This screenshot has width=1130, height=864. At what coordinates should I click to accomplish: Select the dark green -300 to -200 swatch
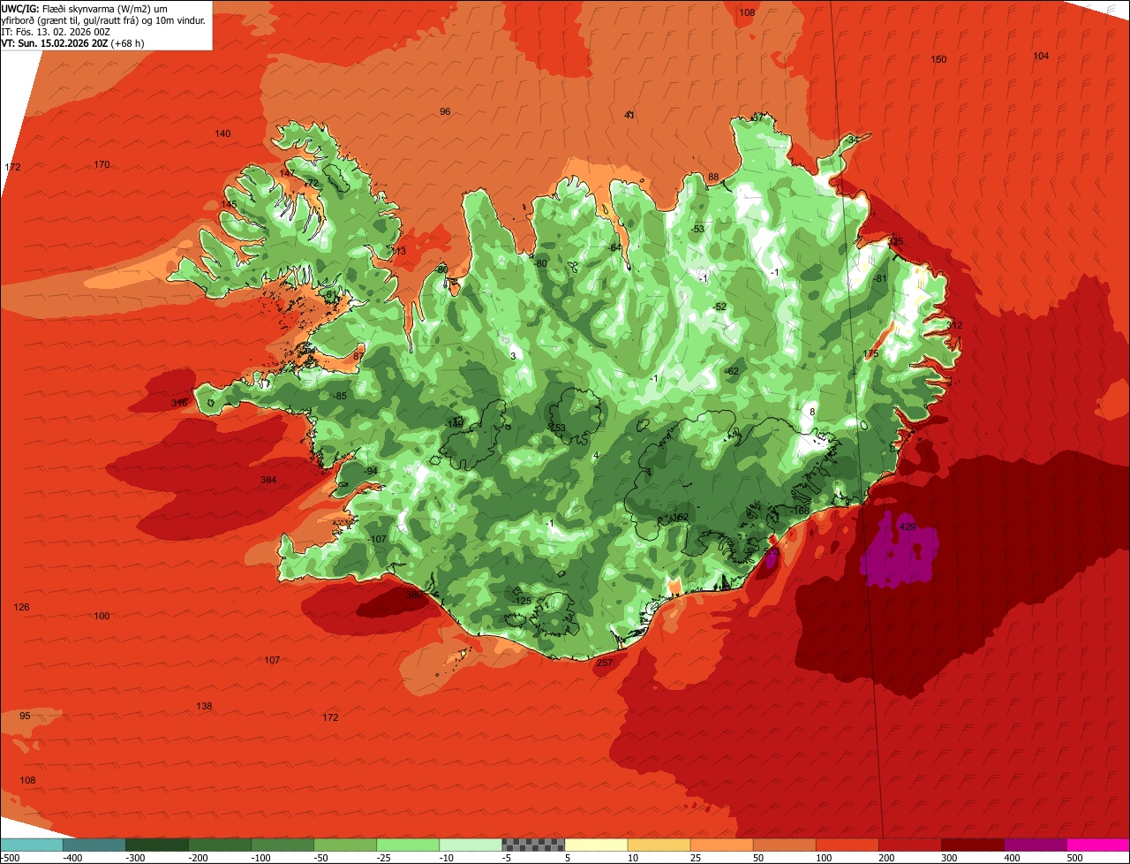157,845
